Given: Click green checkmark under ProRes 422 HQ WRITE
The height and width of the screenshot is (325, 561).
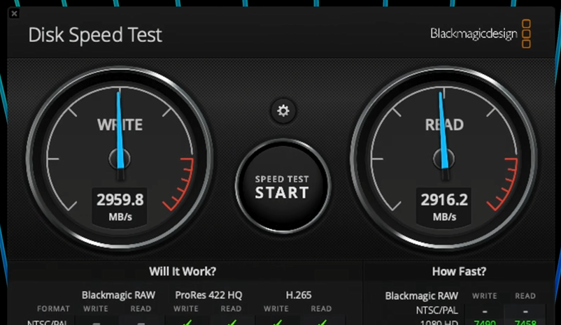Looking at the screenshot, I should tap(187, 322).
